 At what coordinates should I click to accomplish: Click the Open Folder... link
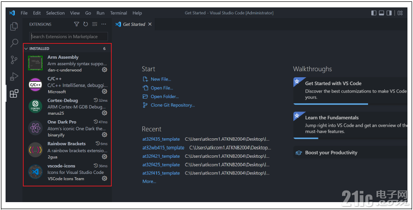point(165,97)
